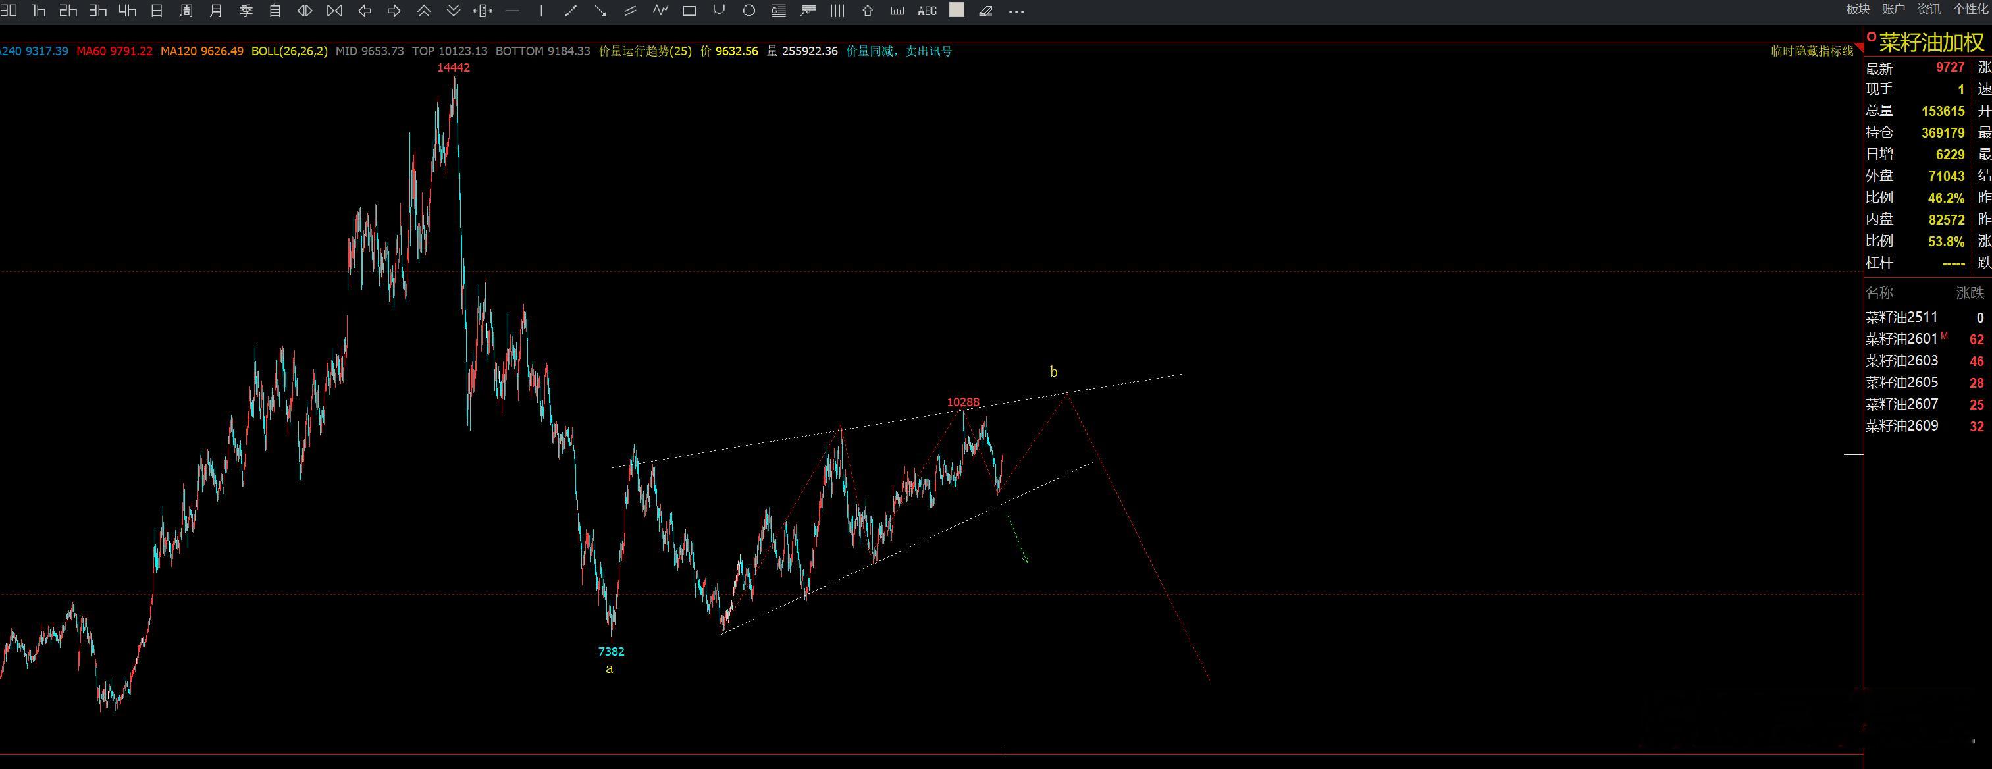Select the circle drawing tool
1992x769 pixels.
pos(748,11)
